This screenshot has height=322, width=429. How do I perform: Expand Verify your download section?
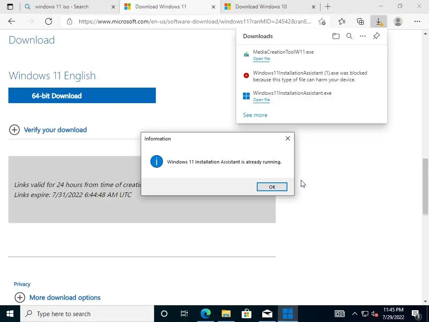tap(48, 130)
